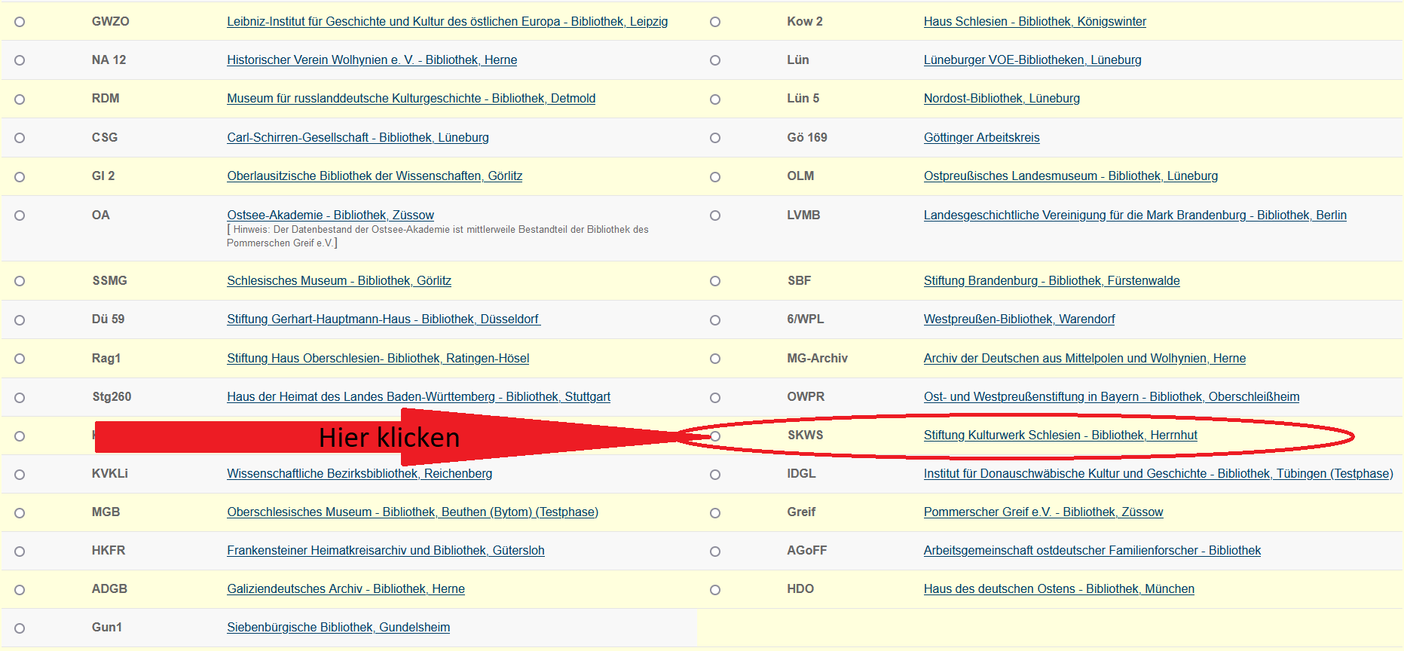Screen dimensions: 1404x651
Task: Select the HKFR radio button
Action: click(x=20, y=552)
